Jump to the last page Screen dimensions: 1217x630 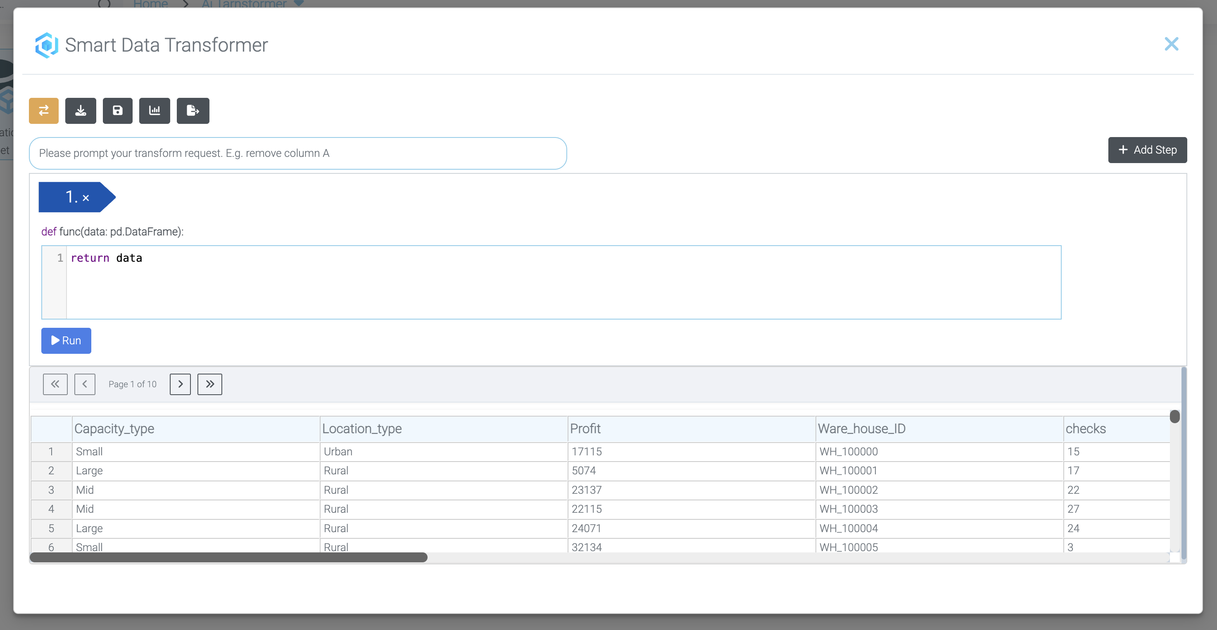tap(210, 384)
